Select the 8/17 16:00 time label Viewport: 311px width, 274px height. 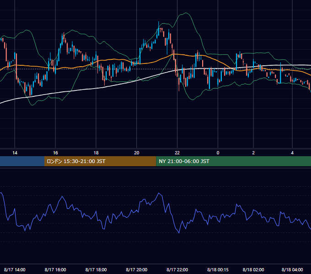pos(55,269)
